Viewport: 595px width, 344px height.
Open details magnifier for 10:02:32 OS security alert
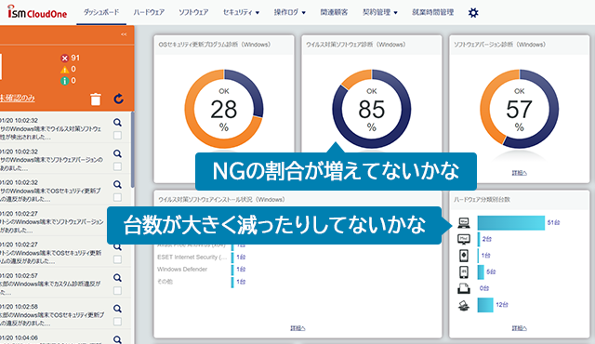[118, 185]
